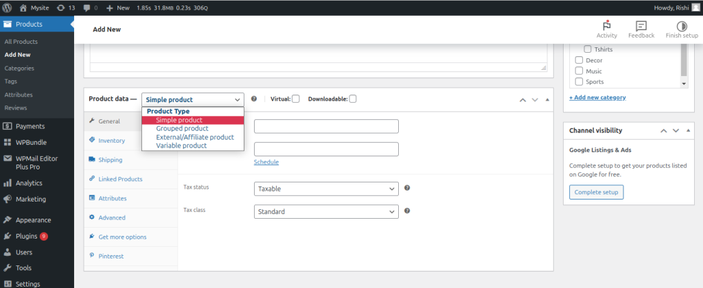Open Activity flag icon
Screen dimensions: 703x288
[607, 25]
